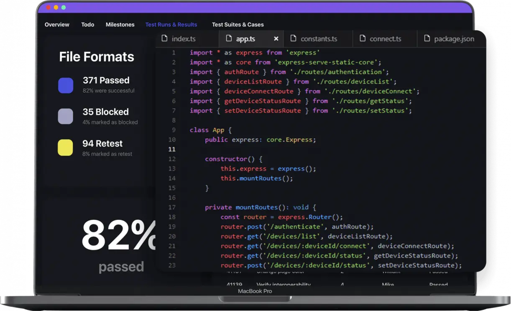Click the green window maximize dot
511x311 pixels.
point(64,8)
